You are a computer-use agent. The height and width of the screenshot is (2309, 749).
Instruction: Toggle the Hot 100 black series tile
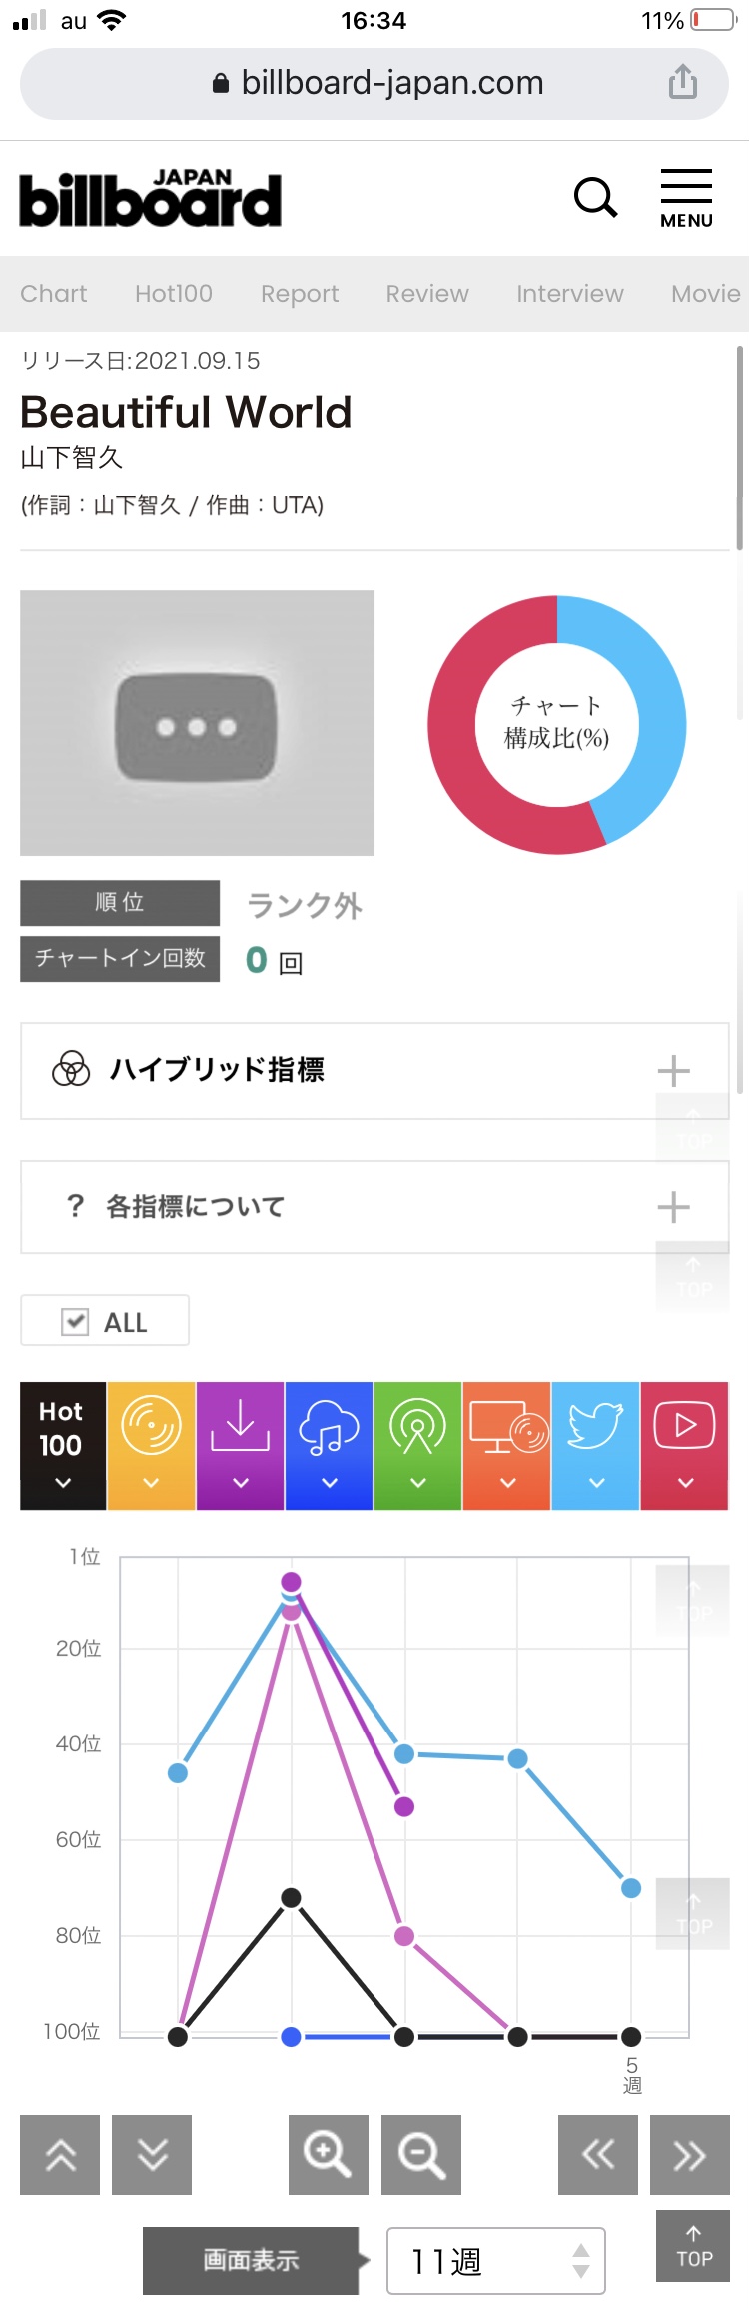click(x=63, y=1446)
